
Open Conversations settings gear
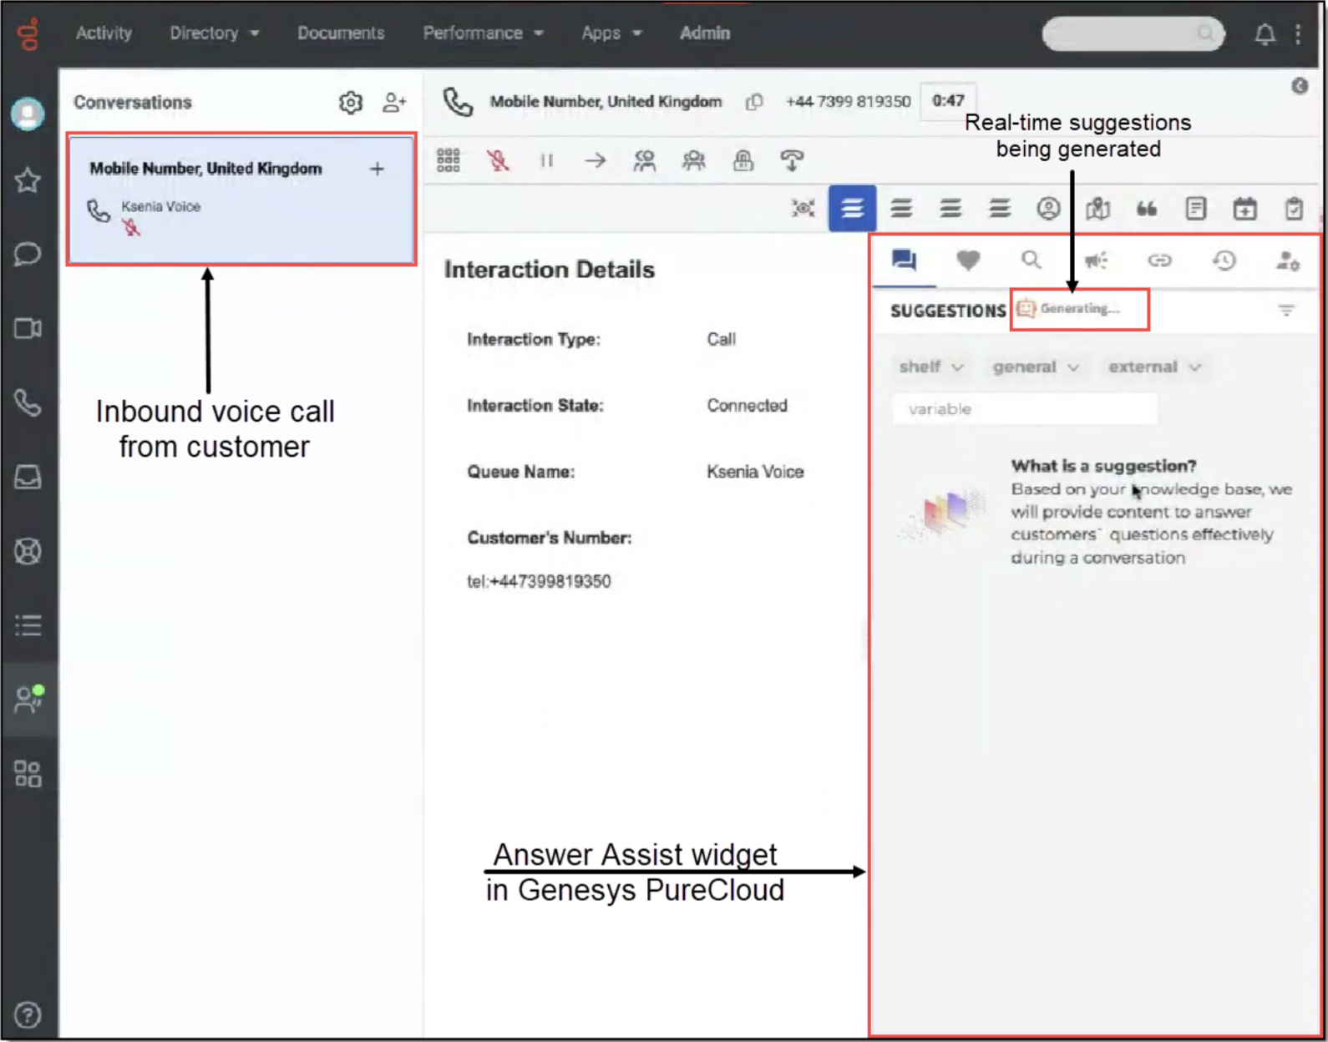tap(351, 103)
